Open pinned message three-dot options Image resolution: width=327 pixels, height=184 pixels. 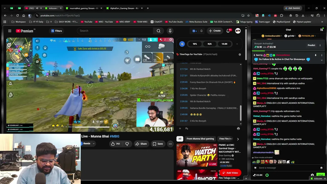(322, 55)
